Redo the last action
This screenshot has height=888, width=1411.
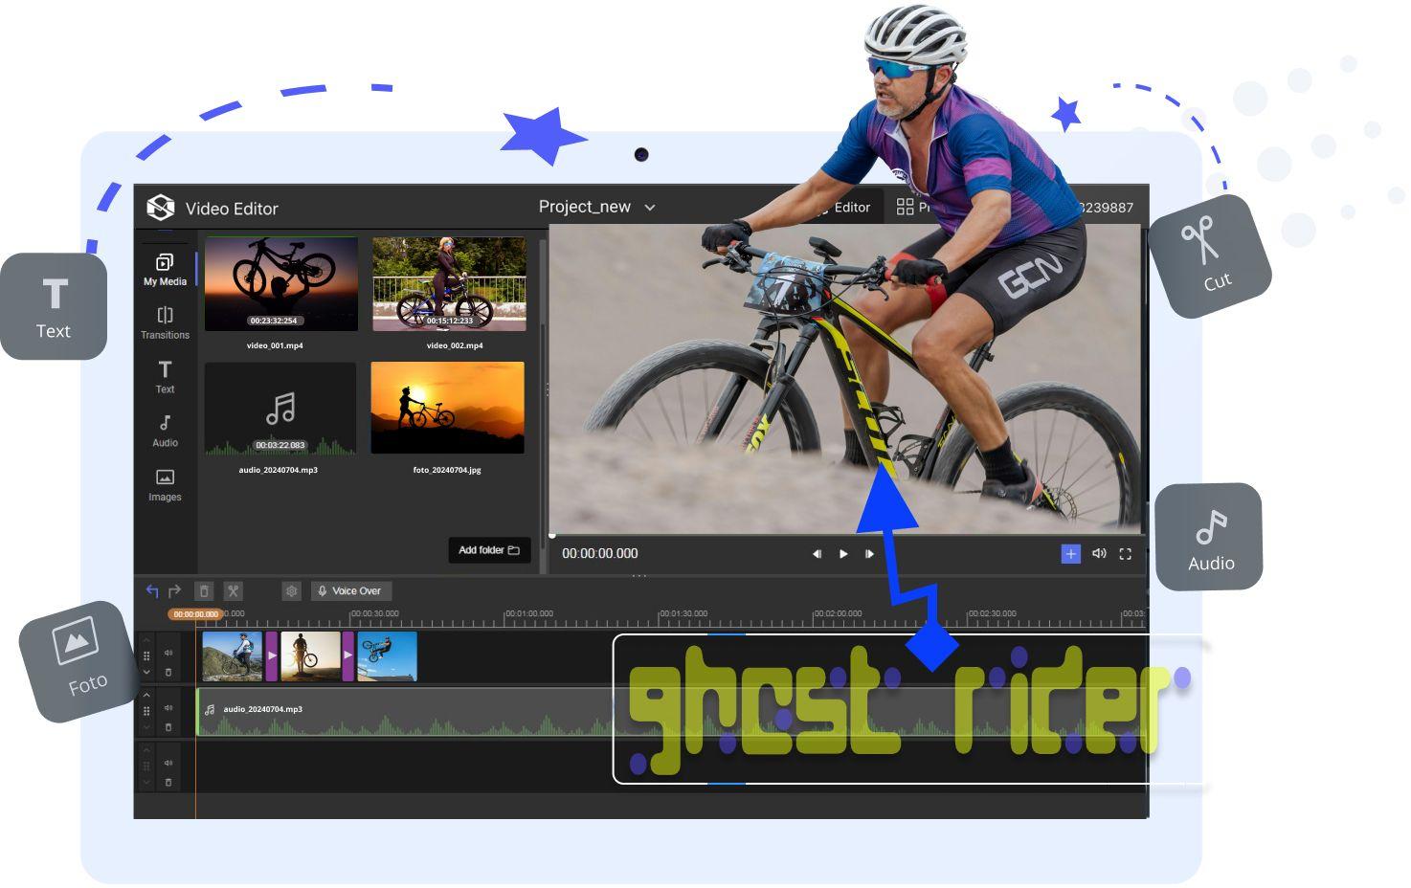[x=174, y=591]
